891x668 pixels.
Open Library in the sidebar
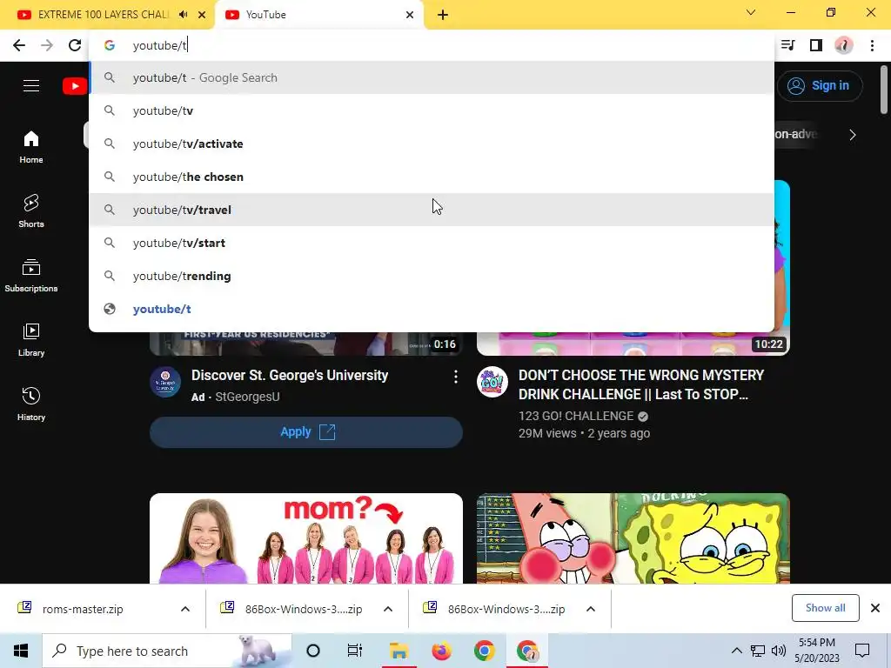(31, 340)
